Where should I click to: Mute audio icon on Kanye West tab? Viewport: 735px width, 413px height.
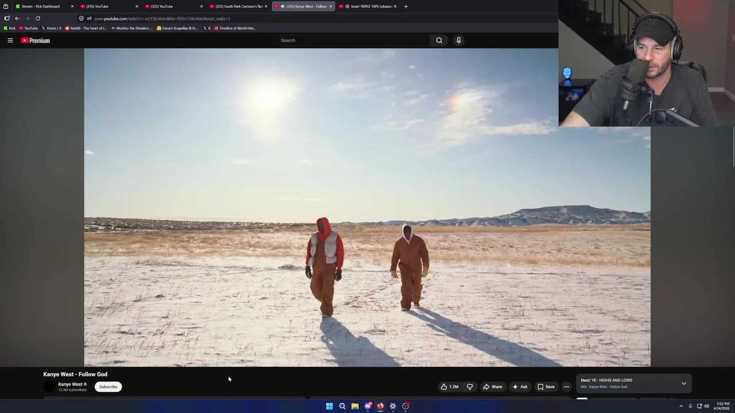point(283,6)
